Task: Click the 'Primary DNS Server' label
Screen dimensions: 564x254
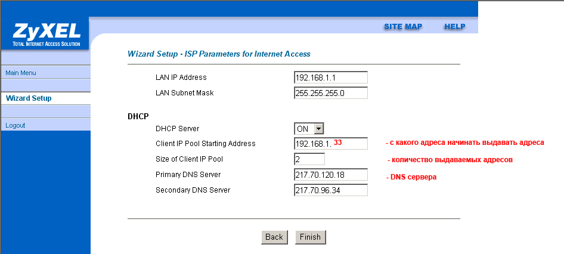Action: pos(188,175)
